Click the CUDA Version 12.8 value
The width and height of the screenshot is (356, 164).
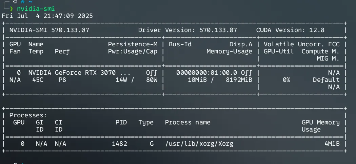coord(290,30)
